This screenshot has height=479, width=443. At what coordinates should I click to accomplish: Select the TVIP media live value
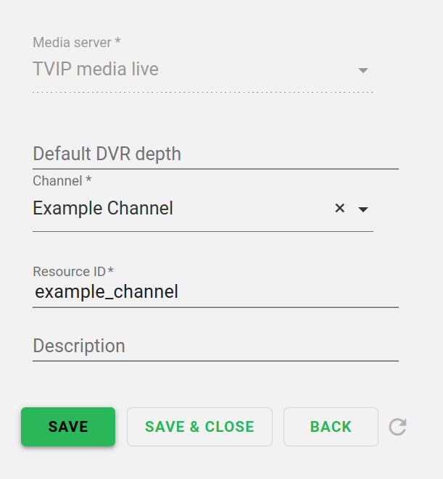[x=96, y=70]
